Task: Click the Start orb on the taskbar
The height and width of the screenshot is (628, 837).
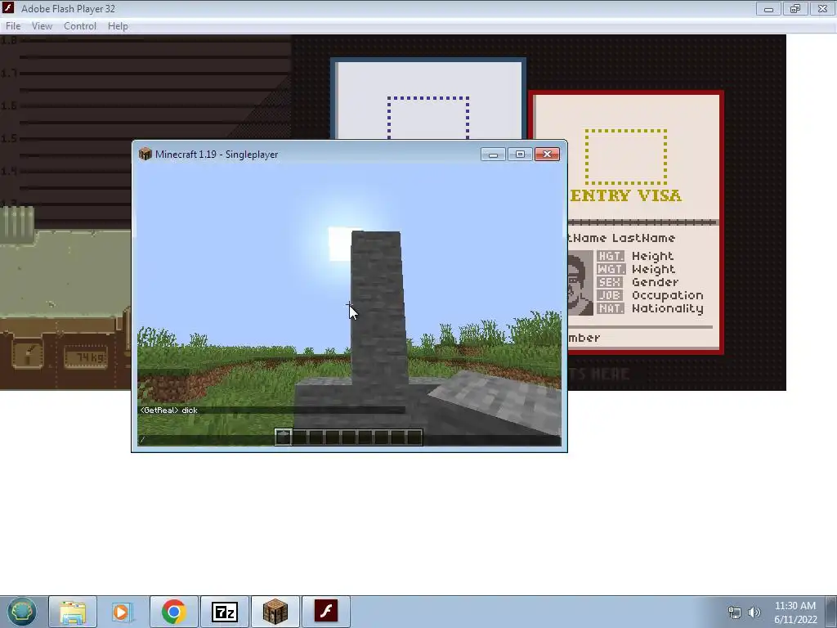Action: (x=21, y=612)
